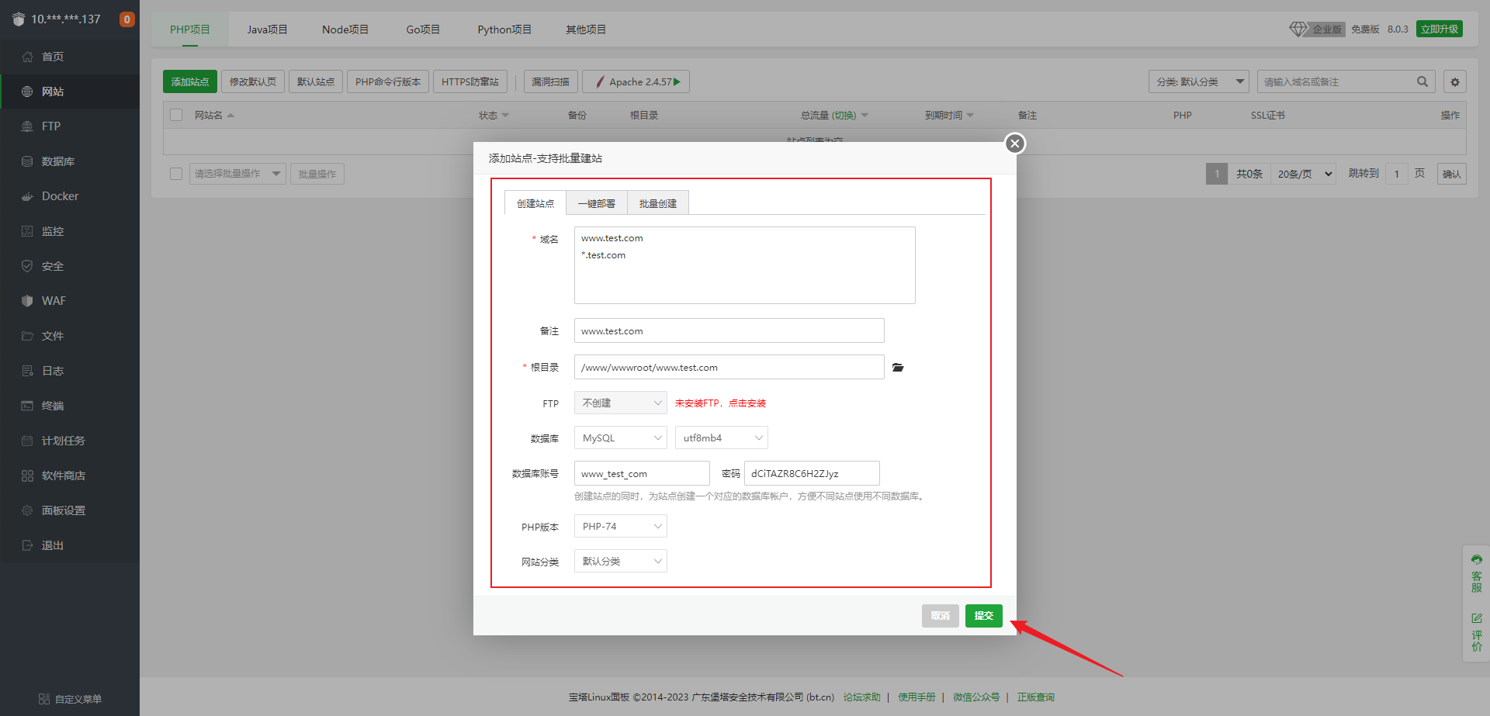Click the 退出 logout icon

[27, 545]
